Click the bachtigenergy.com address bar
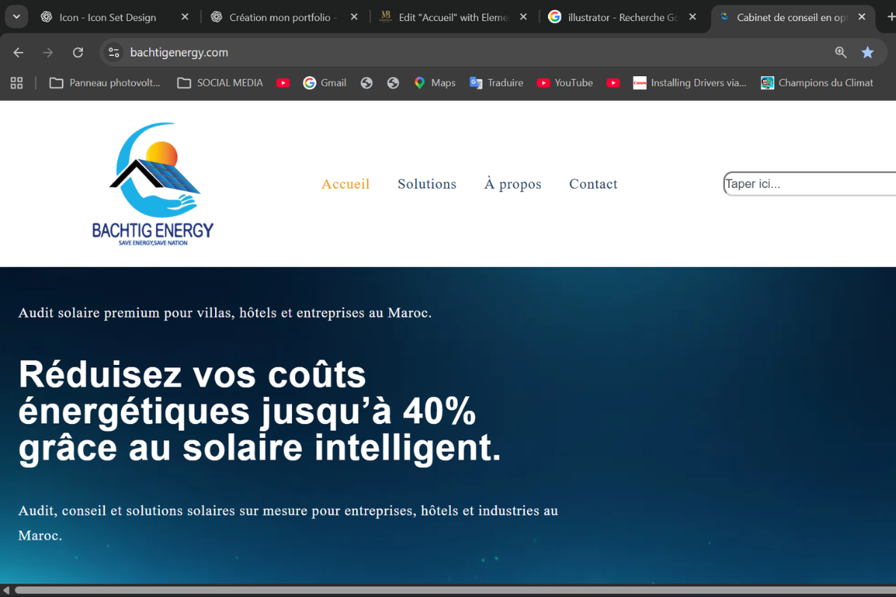This screenshot has width=896, height=597. point(478,52)
